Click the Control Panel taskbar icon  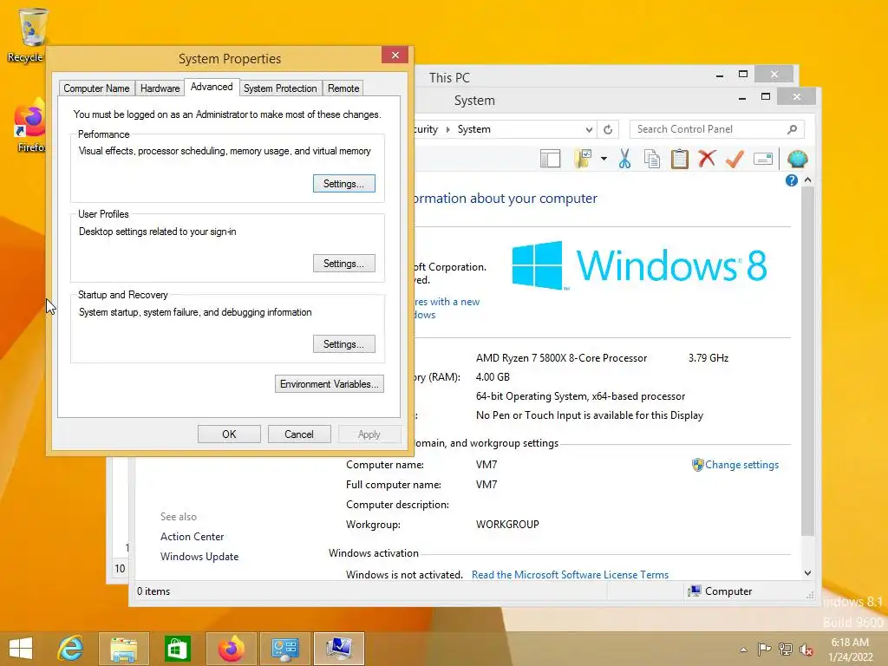(284, 649)
